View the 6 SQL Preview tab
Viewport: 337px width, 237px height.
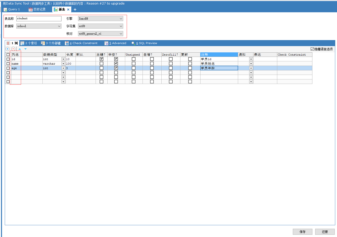tap(144, 43)
